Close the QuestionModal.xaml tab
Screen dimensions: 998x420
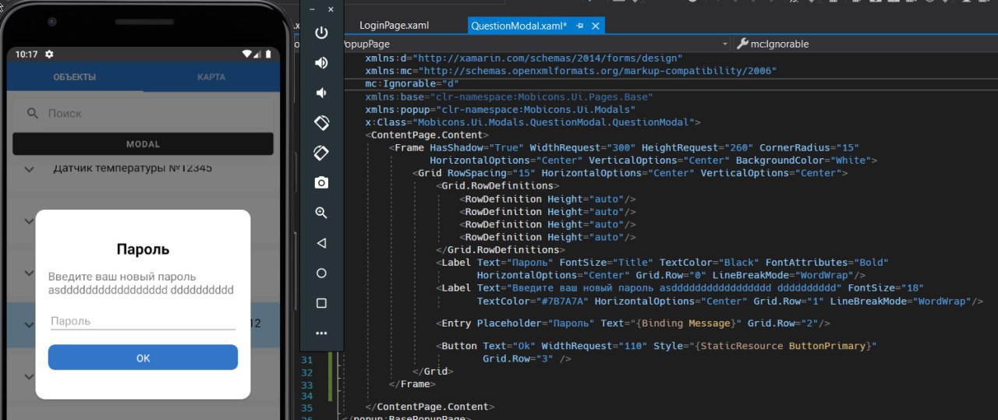click(596, 26)
